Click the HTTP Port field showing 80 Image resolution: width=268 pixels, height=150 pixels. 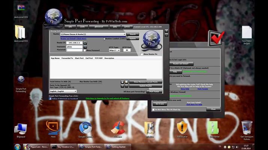coord(127,50)
